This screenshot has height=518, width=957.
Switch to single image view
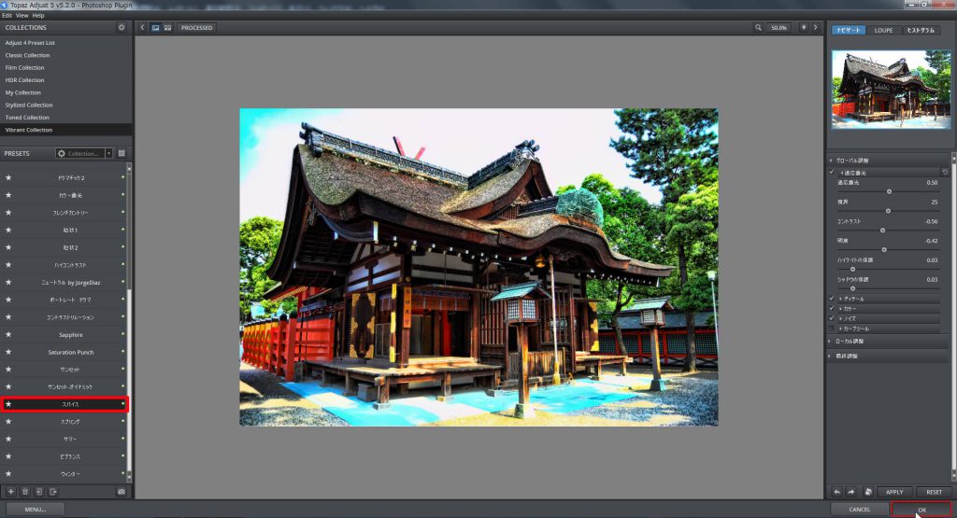pyautogui.click(x=155, y=28)
